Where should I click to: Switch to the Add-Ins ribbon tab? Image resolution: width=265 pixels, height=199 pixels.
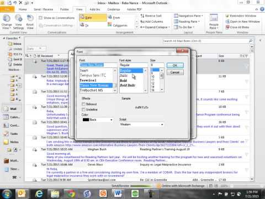click(95, 9)
